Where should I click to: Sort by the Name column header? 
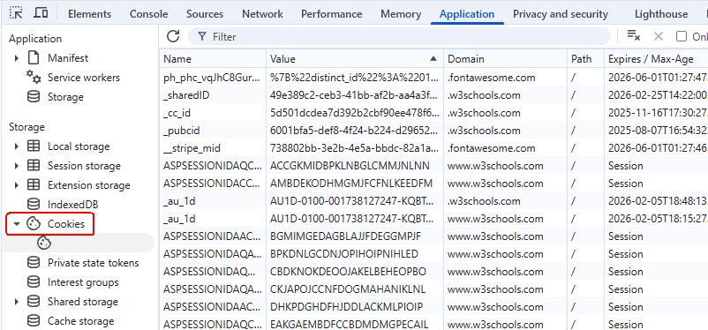pyautogui.click(x=212, y=59)
